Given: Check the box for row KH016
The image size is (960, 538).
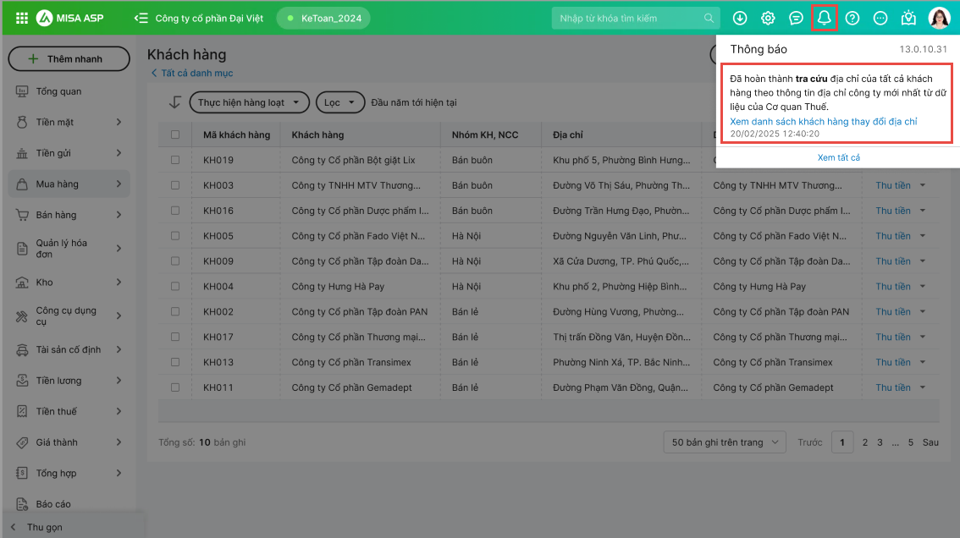Looking at the screenshot, I should click(175, 211).
